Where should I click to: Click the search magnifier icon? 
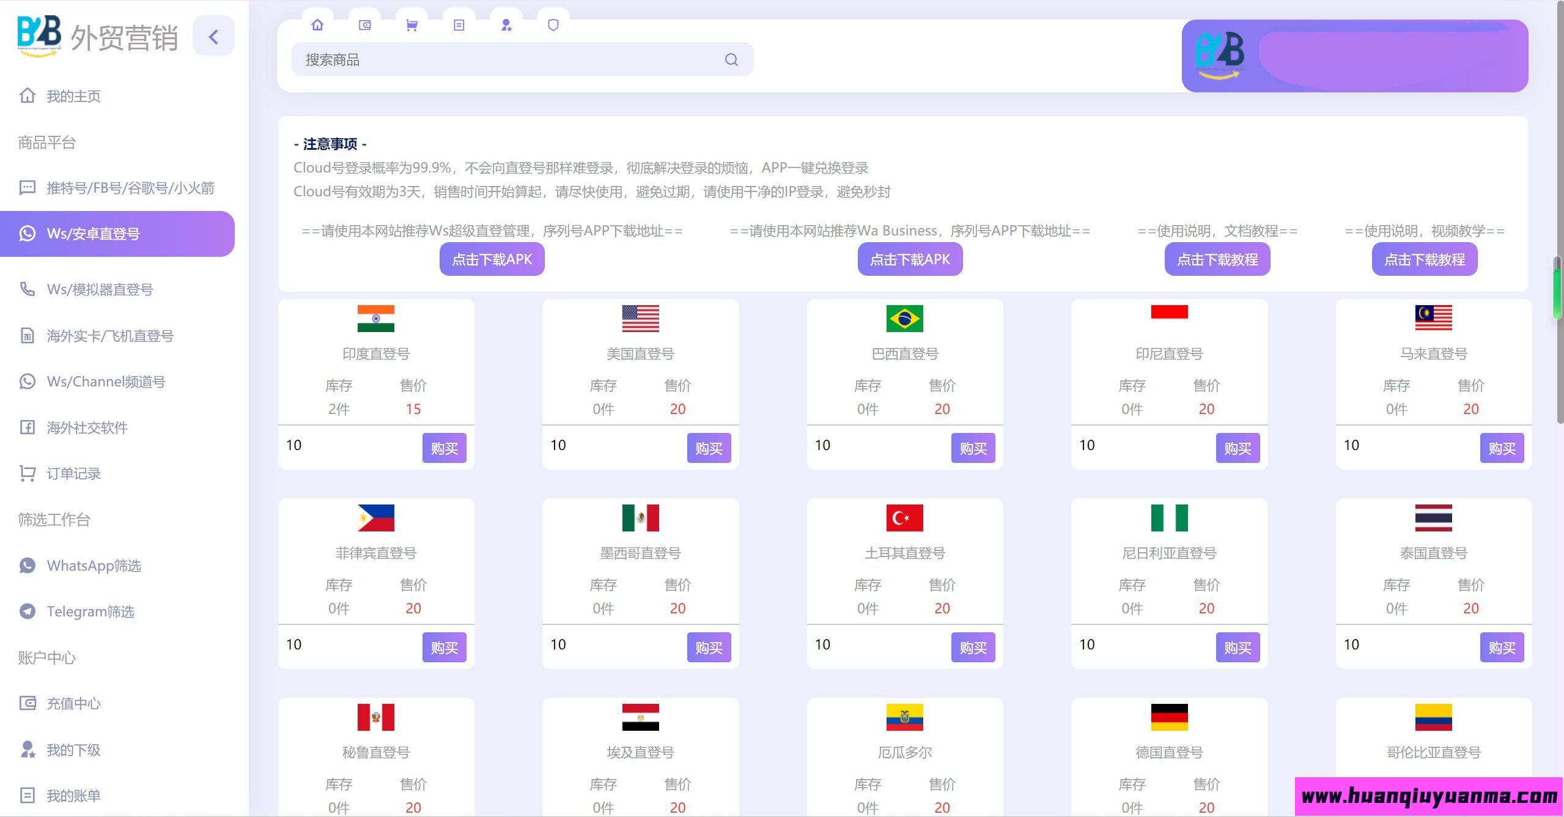[x=731, y=59]
